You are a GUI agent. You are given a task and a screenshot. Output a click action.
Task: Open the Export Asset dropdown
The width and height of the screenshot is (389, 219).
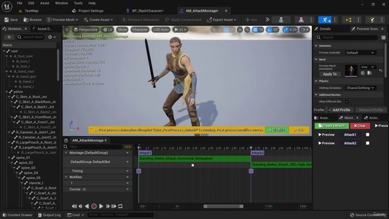[x=222, y=19]
